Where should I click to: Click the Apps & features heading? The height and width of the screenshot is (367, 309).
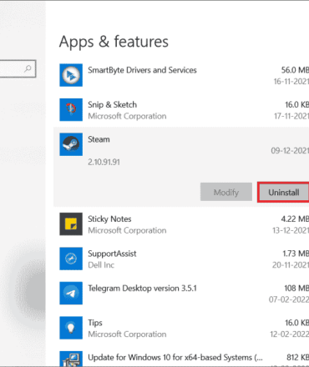pos(114,42)
